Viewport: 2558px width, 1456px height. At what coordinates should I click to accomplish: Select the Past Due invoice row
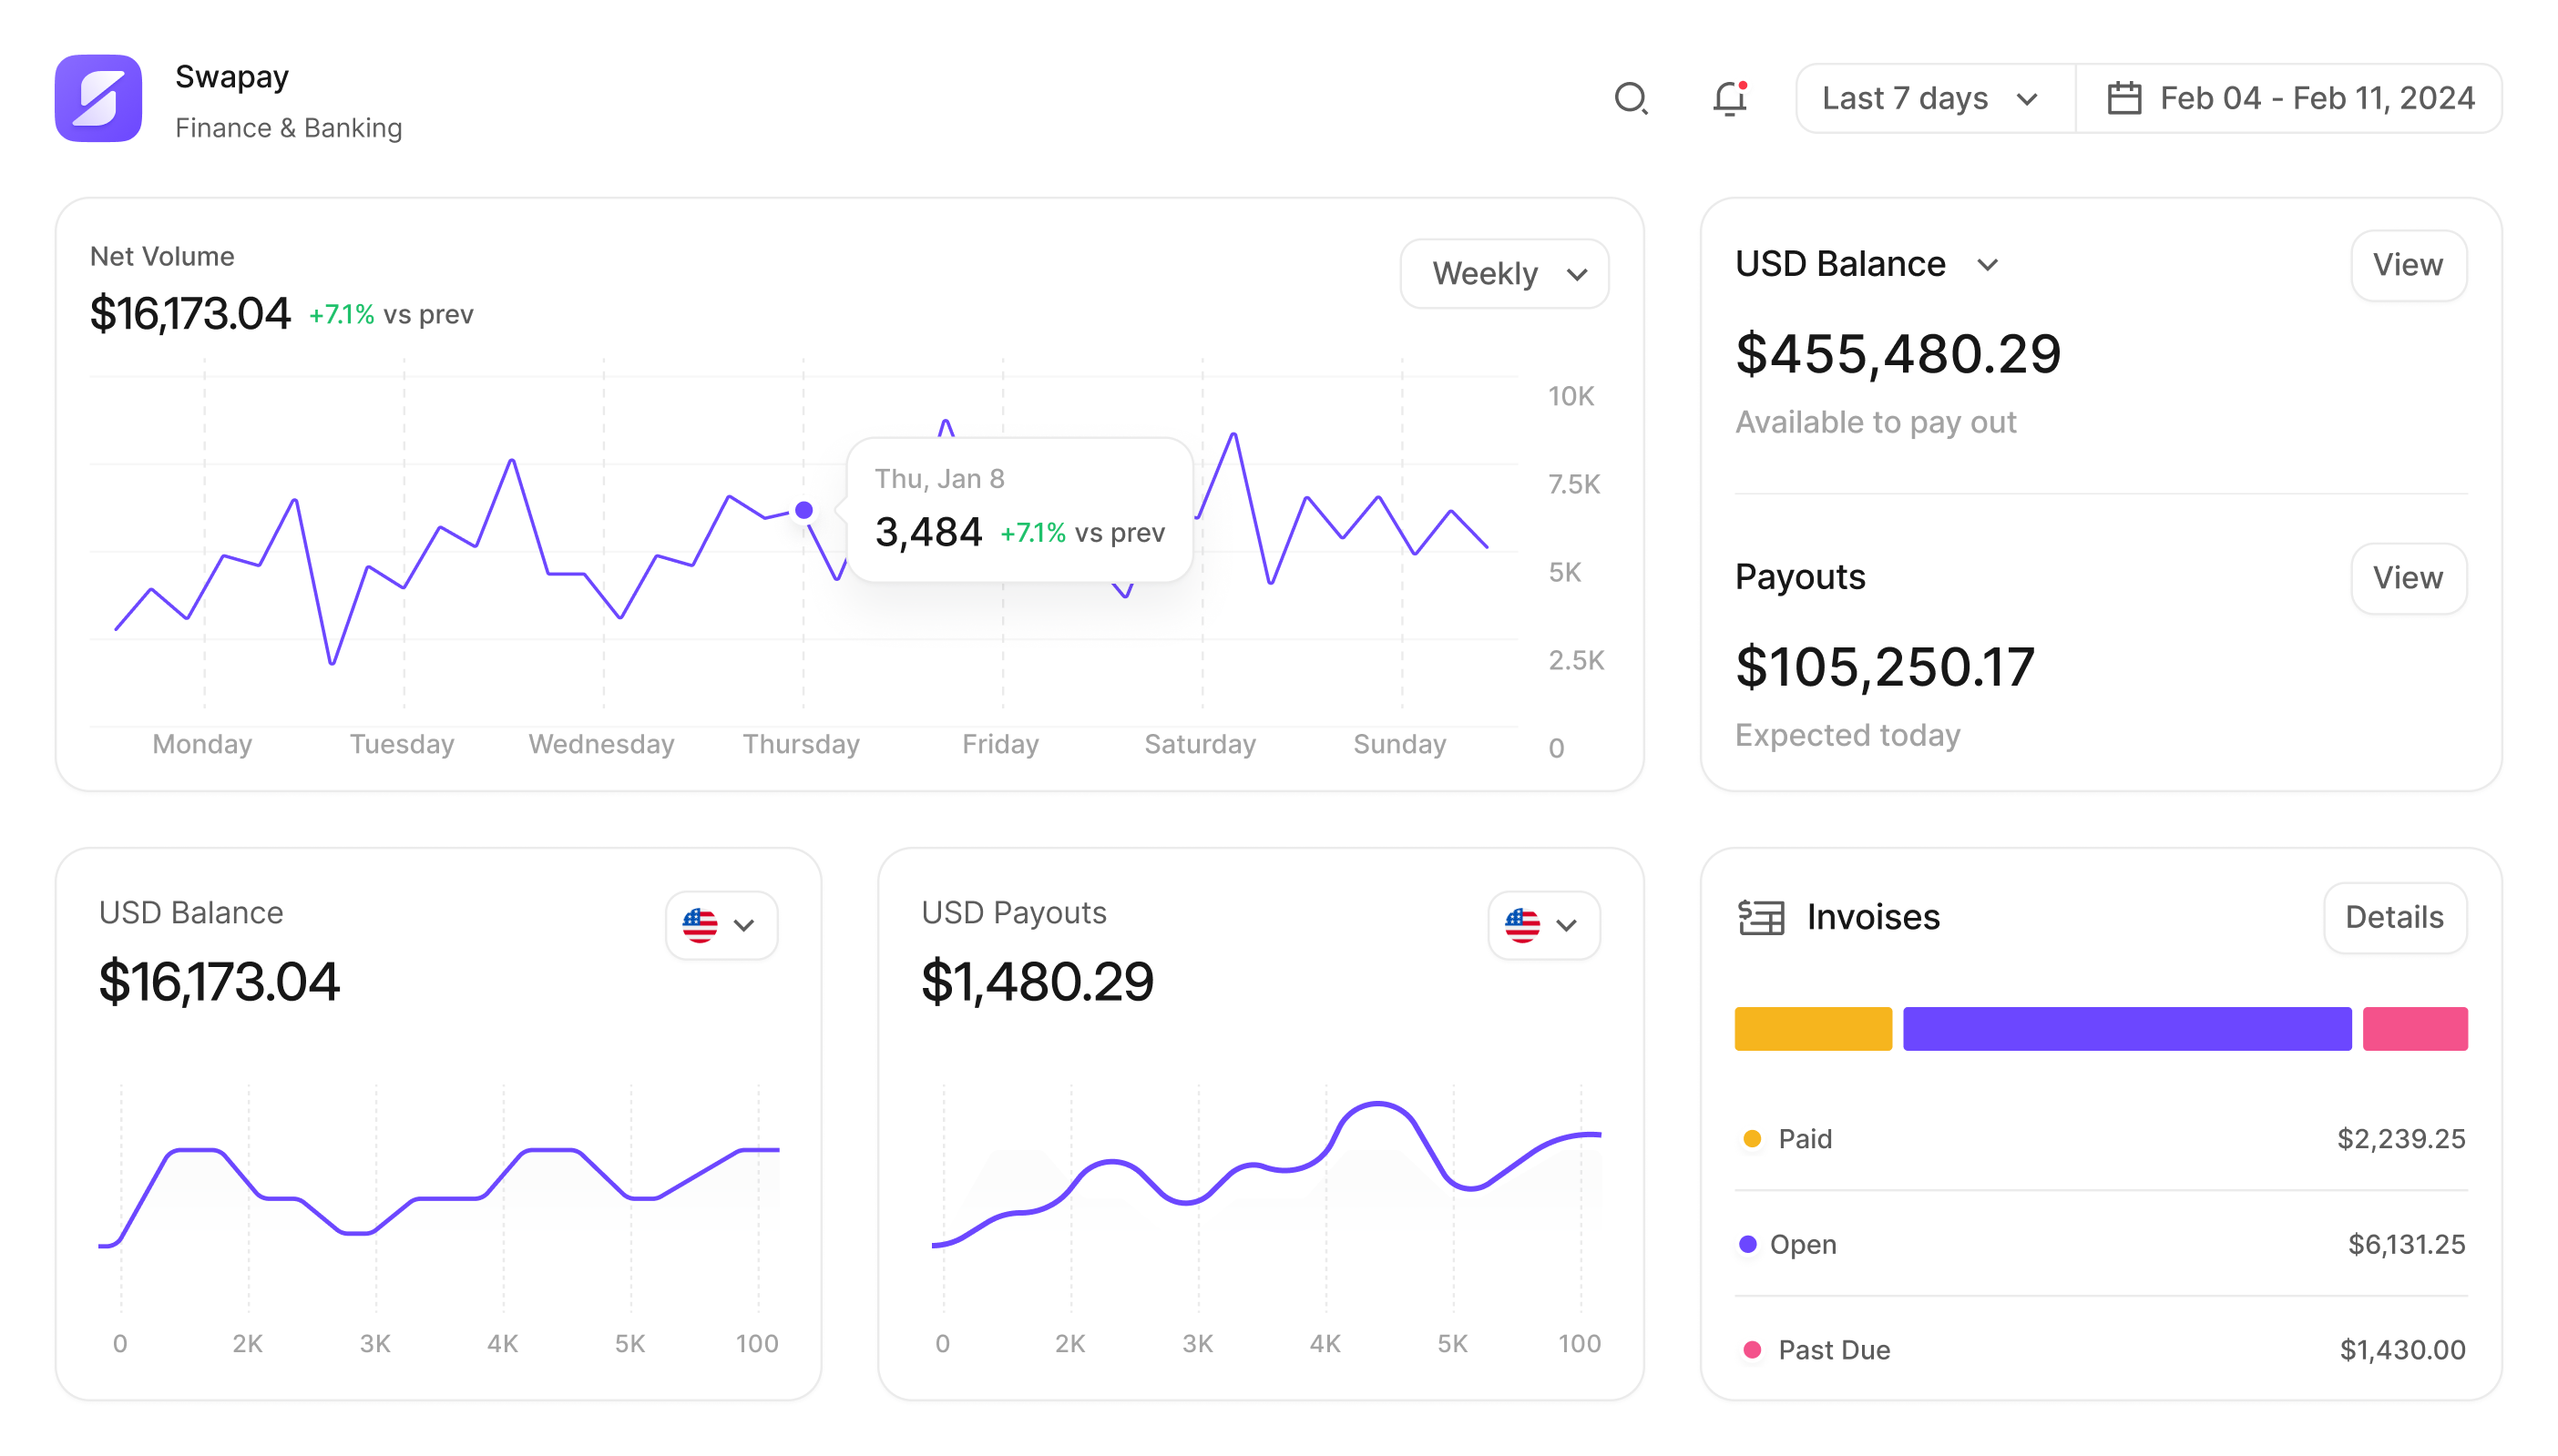point(2101,1350)
